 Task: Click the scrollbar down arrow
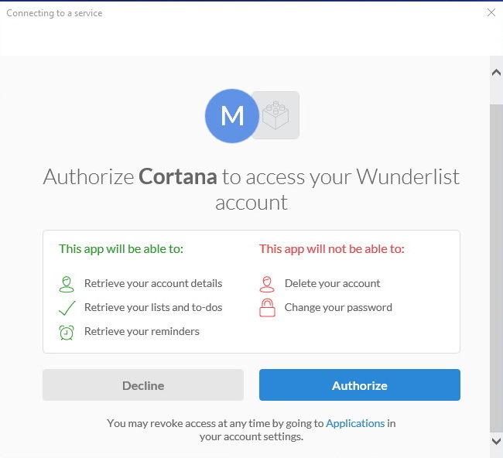tap(496, 441)
